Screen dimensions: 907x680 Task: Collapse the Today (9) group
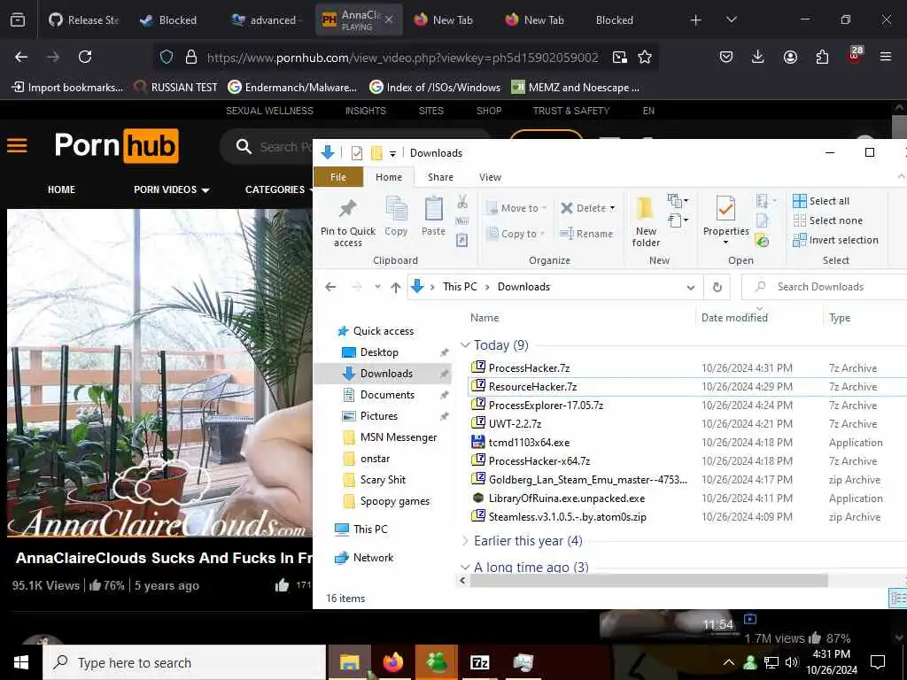pyautogui.click(x=465, y=344)
